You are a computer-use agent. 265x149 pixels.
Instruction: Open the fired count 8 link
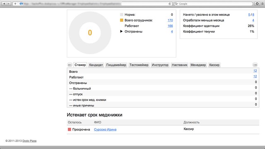[253, 15]
